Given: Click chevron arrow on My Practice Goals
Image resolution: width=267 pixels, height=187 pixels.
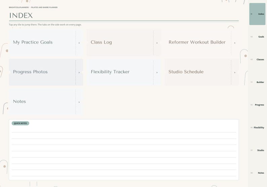Looking at the screenshot, I should pyautogui.click(x=79, y=43).
